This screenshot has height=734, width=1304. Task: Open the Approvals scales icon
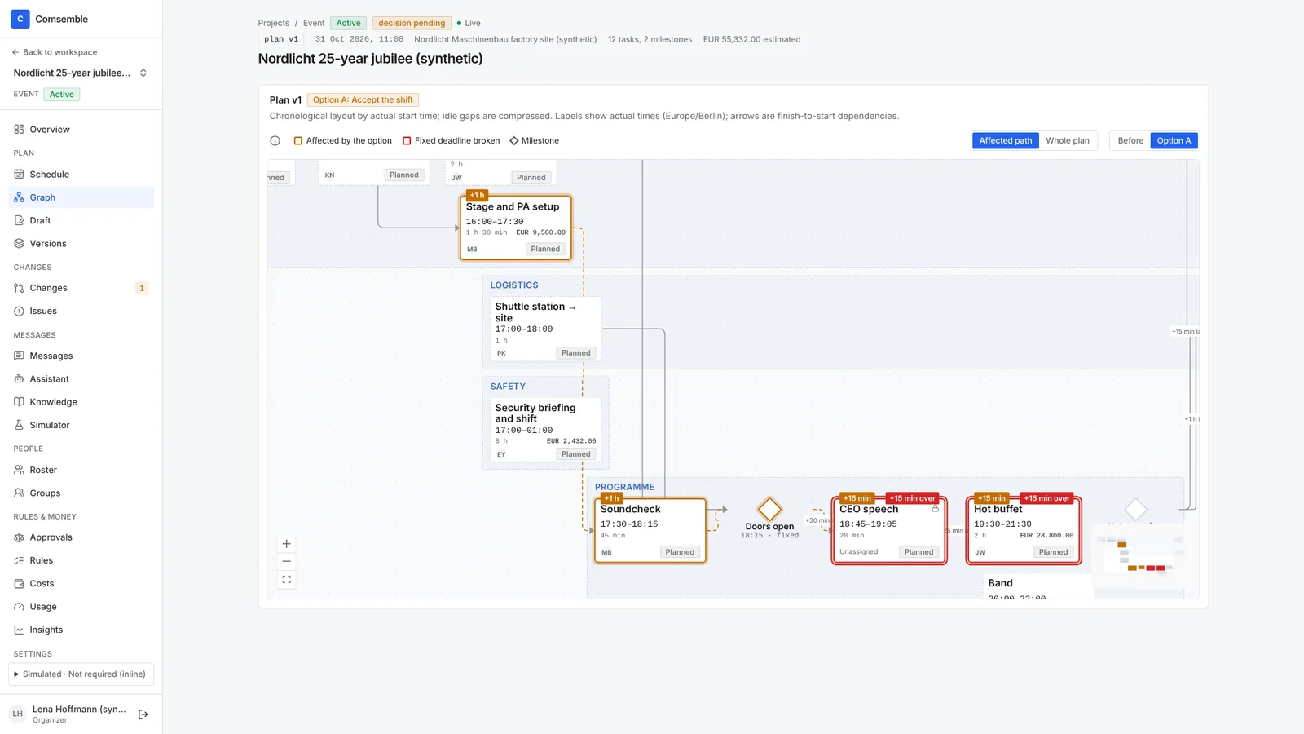[x=19, y=537]
